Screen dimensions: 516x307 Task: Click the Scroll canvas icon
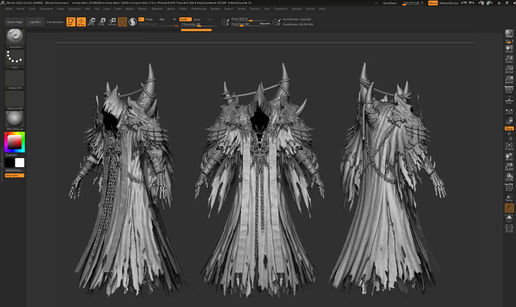509,49
